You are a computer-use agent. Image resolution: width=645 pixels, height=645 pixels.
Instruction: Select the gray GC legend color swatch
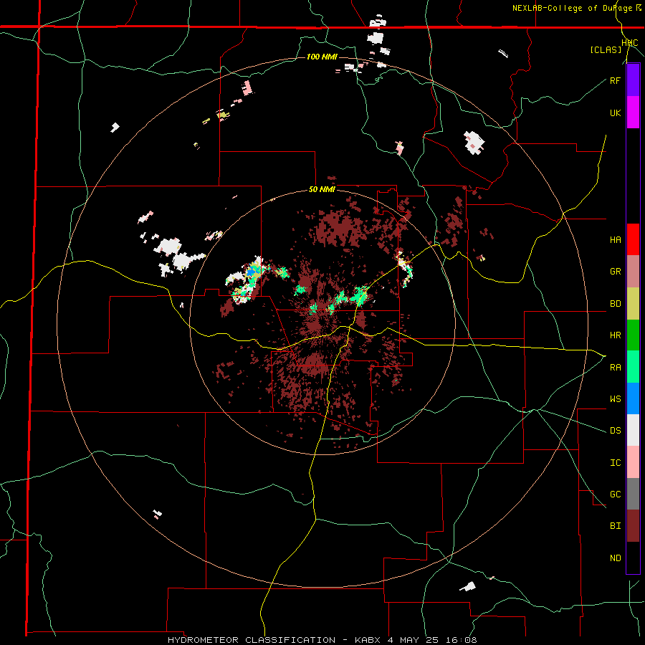(633, 494)
